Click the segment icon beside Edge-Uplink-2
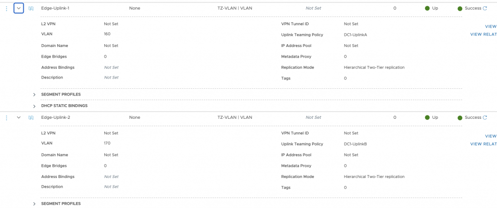 point(31,118)
